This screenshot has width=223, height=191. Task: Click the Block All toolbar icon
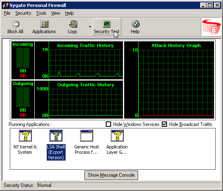pos(16,24)
